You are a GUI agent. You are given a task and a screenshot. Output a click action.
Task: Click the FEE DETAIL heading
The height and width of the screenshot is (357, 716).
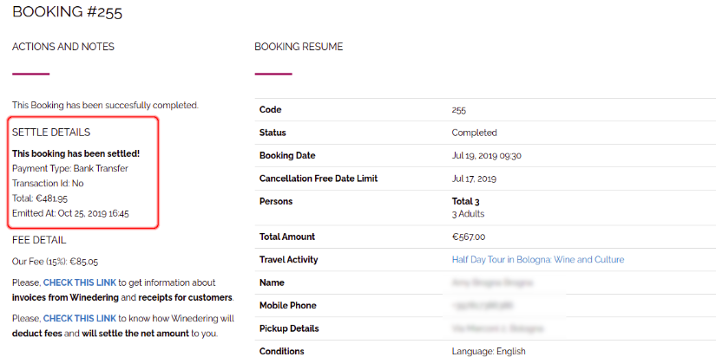(39, 240)
